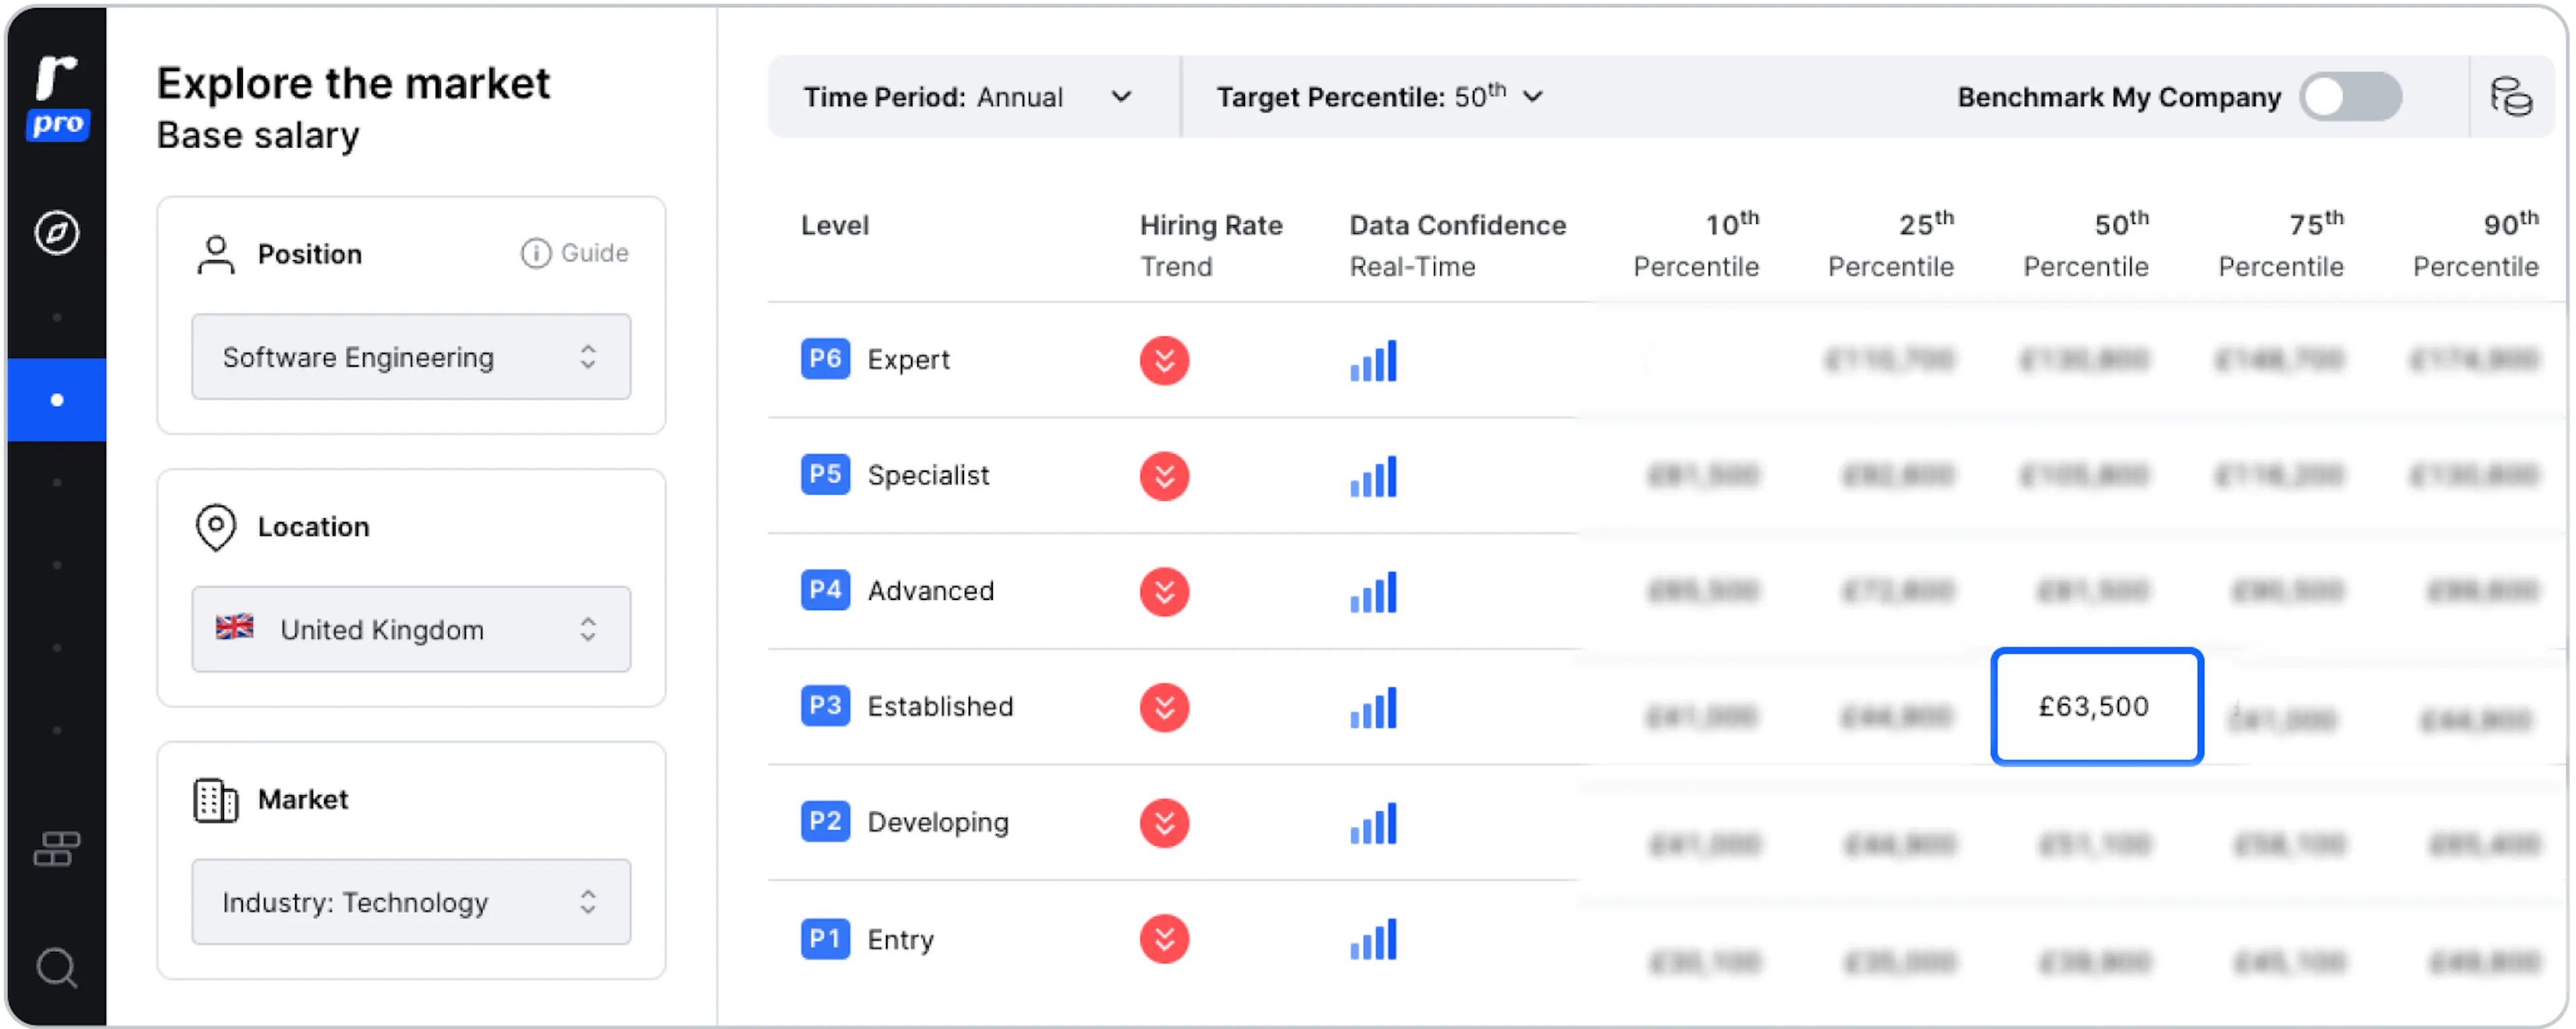
Task: Open the Industry: Technology market dropdown
Action: 411,902
